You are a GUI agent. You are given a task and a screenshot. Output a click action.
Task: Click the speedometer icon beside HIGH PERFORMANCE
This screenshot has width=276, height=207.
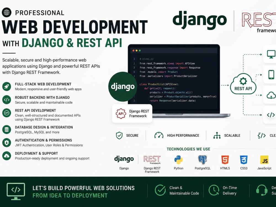159,135
